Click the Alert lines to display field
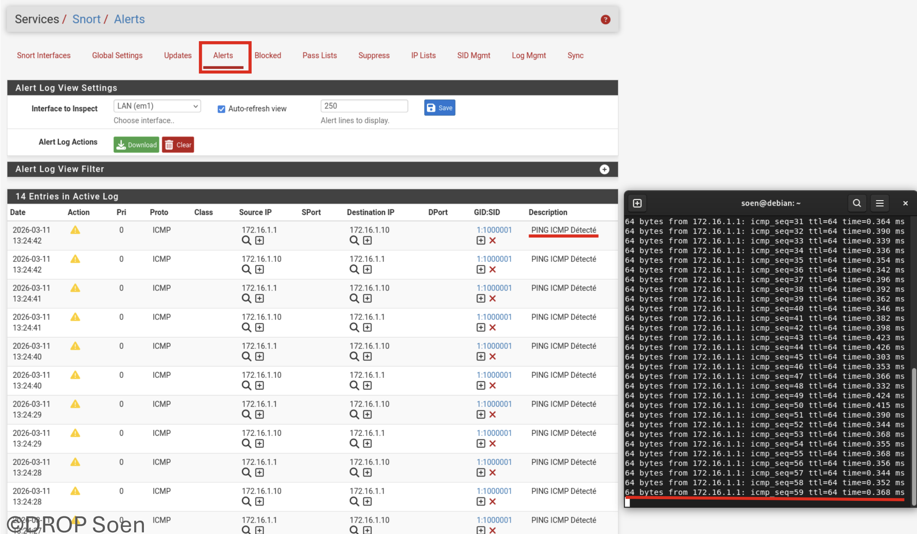 [x=364, y=106]
